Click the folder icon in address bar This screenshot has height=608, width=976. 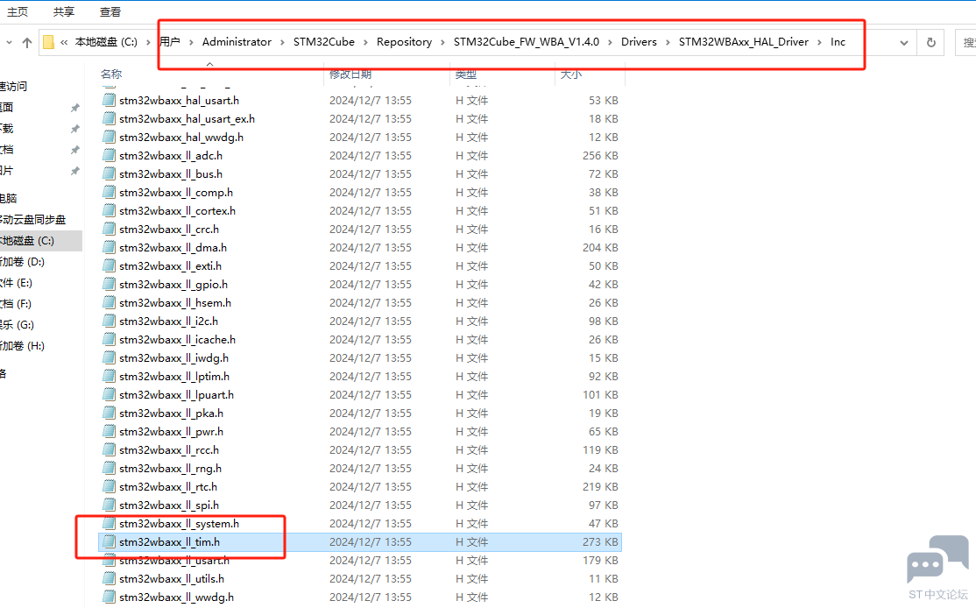click(48, 42)
